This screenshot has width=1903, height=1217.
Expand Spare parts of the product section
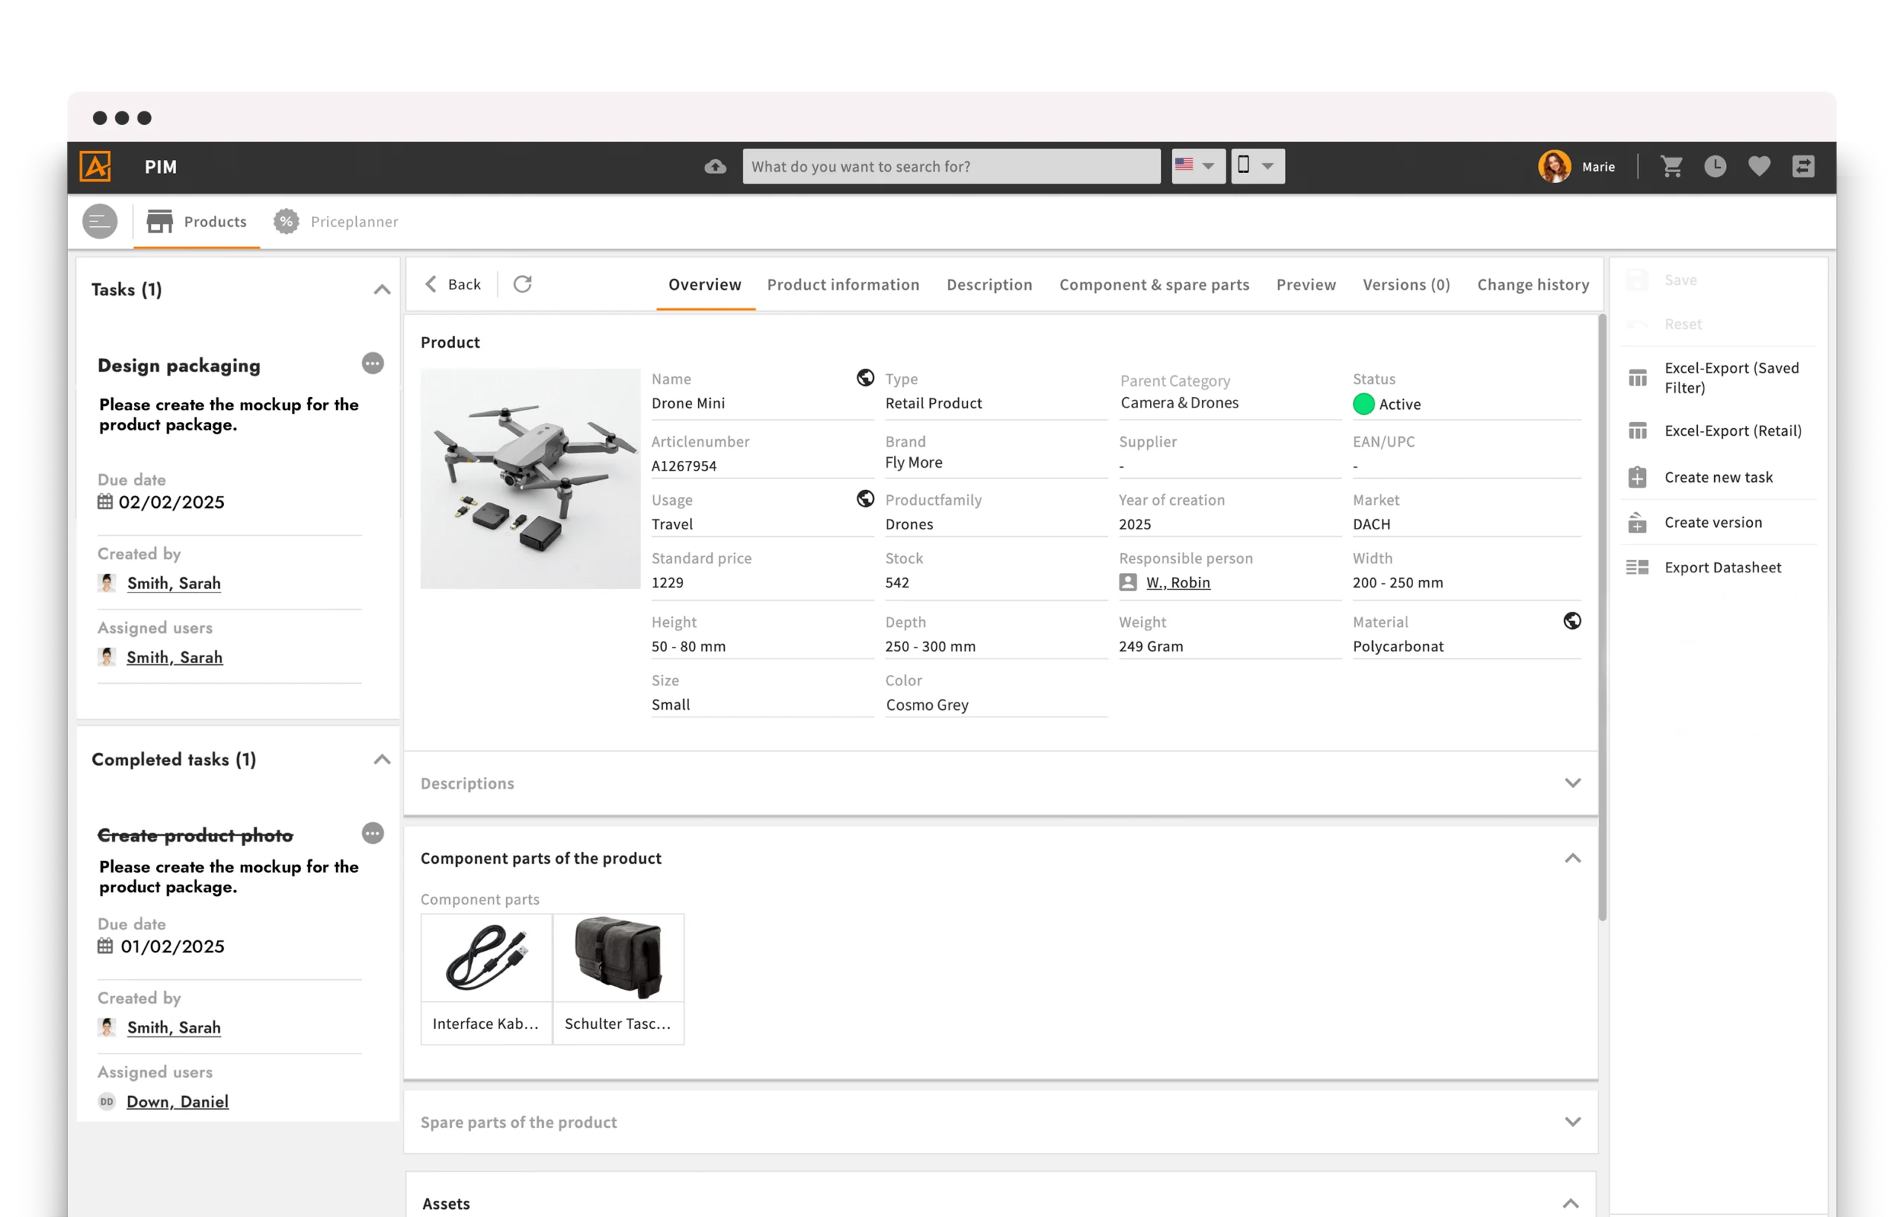[x=1573, y=1122]
